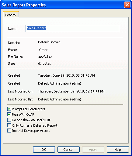Click into the Name text field

pyautogui.click(x=72, y=28)
